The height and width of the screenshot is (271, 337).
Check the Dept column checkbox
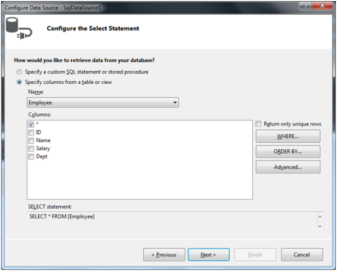tap(31, 157)
